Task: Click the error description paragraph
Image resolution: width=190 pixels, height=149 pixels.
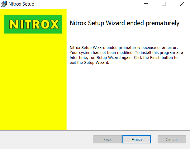Action: 126,55
